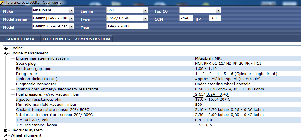Select the TPS resistance, kohm row
The width and height of the screenshot is (301, 140).
158,125
